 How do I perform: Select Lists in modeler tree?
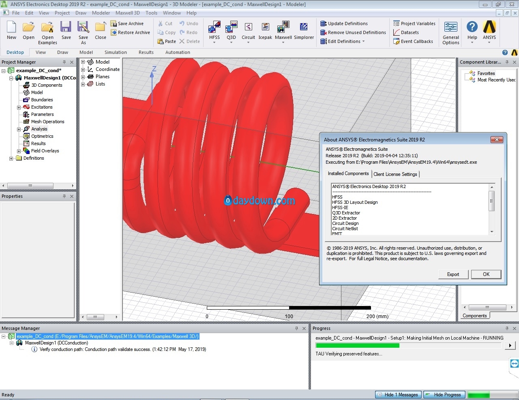tap(100, 84)
